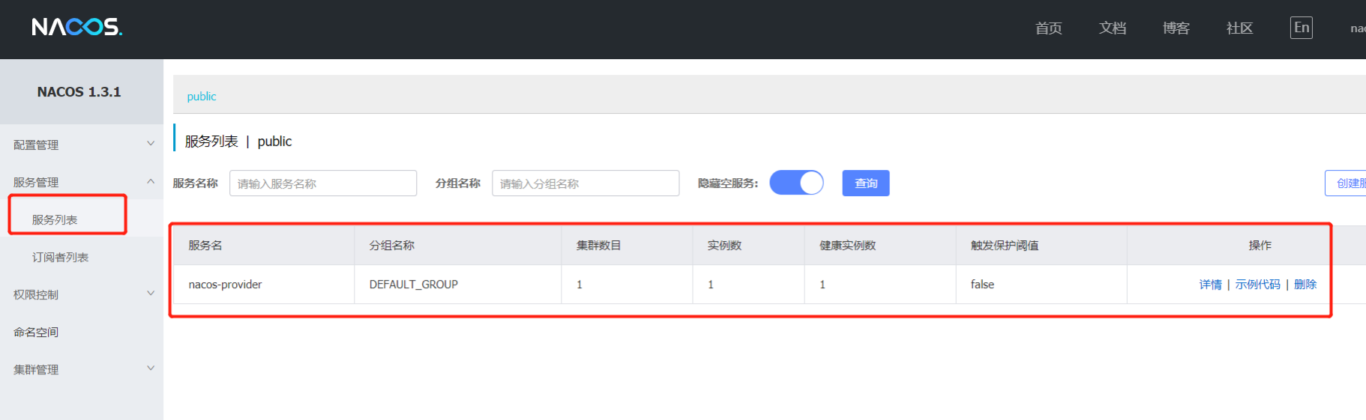Click the nacos-provider service name cell
This screenshot has width=1366, height=420.
264,284
